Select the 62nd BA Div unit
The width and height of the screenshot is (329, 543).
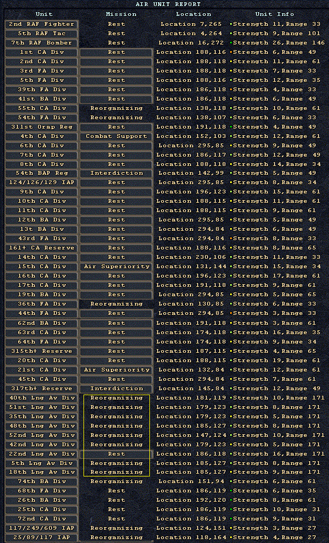point(42,323)
